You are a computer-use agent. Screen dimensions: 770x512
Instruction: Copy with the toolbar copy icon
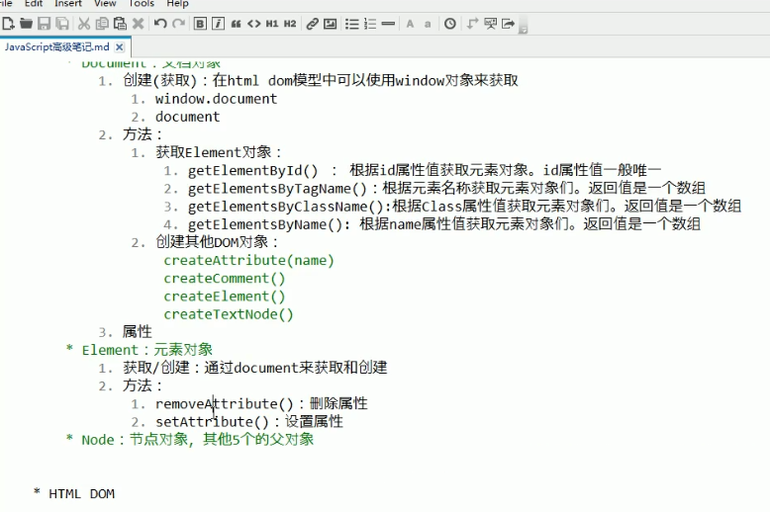tap(102, 23)
